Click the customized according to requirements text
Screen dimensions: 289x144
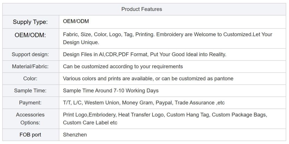click(x=123, y=67)
